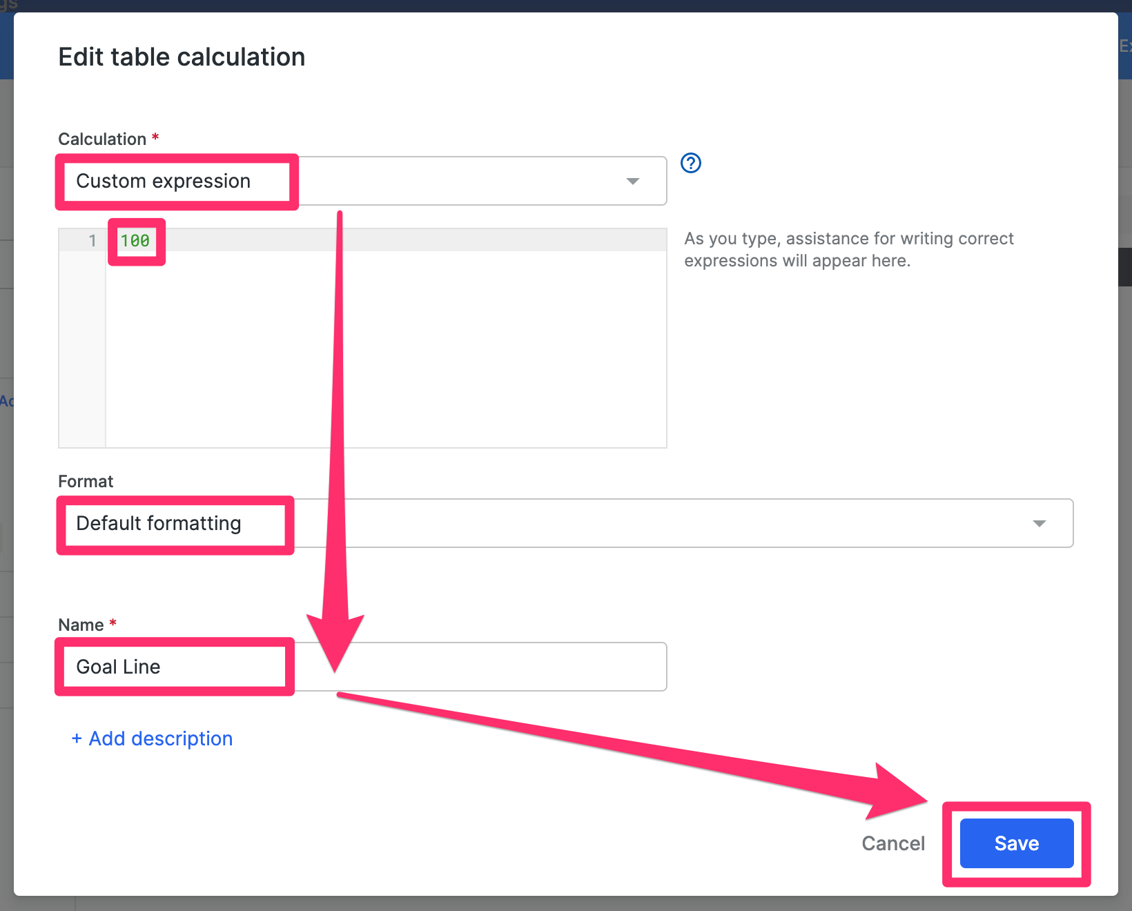Select 'Custom expression' in the Calculation field

163,181
